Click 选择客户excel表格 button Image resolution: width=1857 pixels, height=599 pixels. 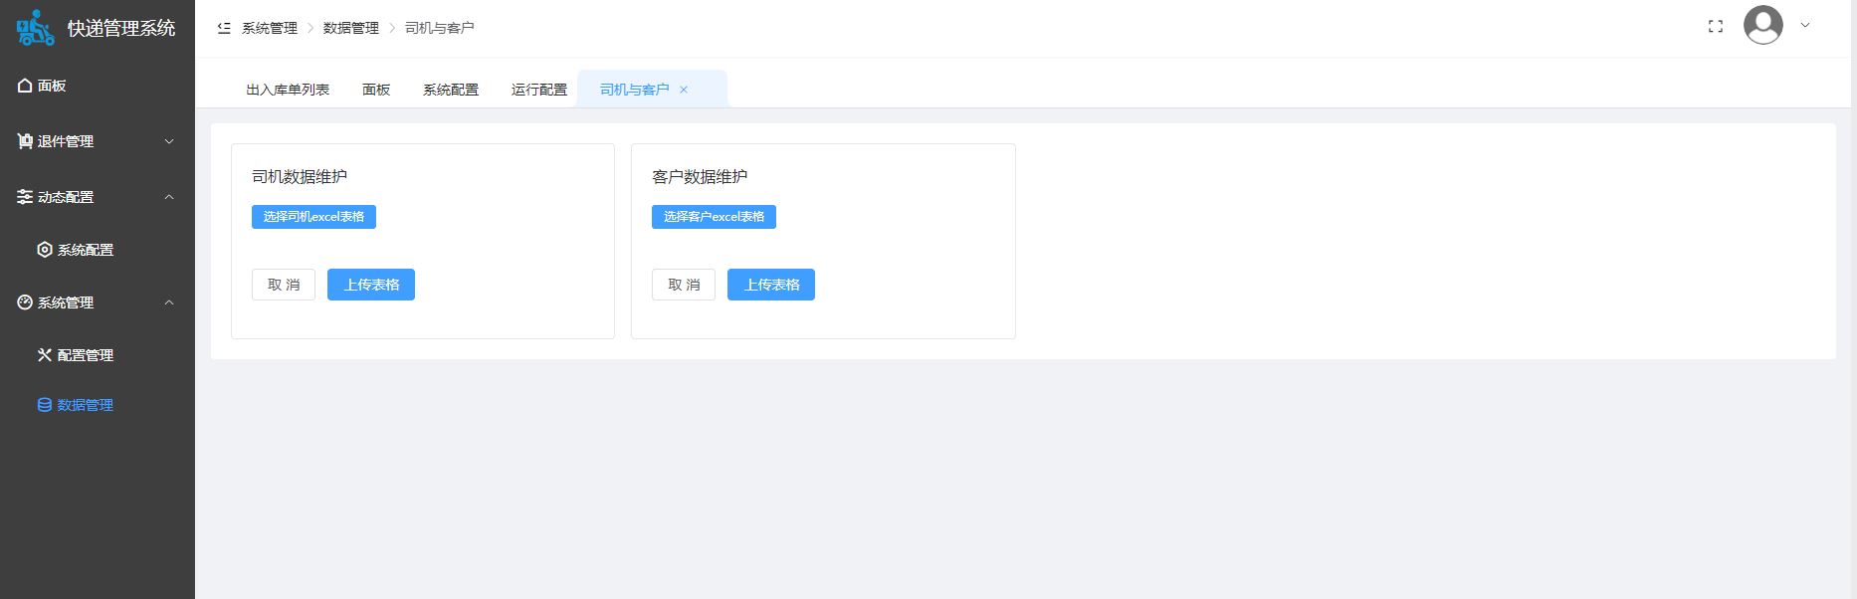[714, 217]
